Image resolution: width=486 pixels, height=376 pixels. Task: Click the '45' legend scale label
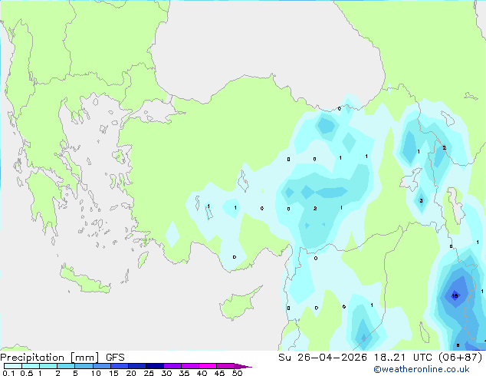pos(219,373)
